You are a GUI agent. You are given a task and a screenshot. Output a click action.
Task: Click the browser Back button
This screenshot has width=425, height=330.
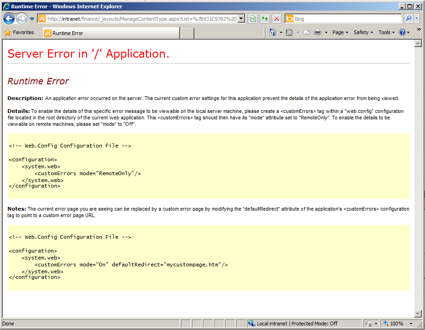[x=9, y=19]
